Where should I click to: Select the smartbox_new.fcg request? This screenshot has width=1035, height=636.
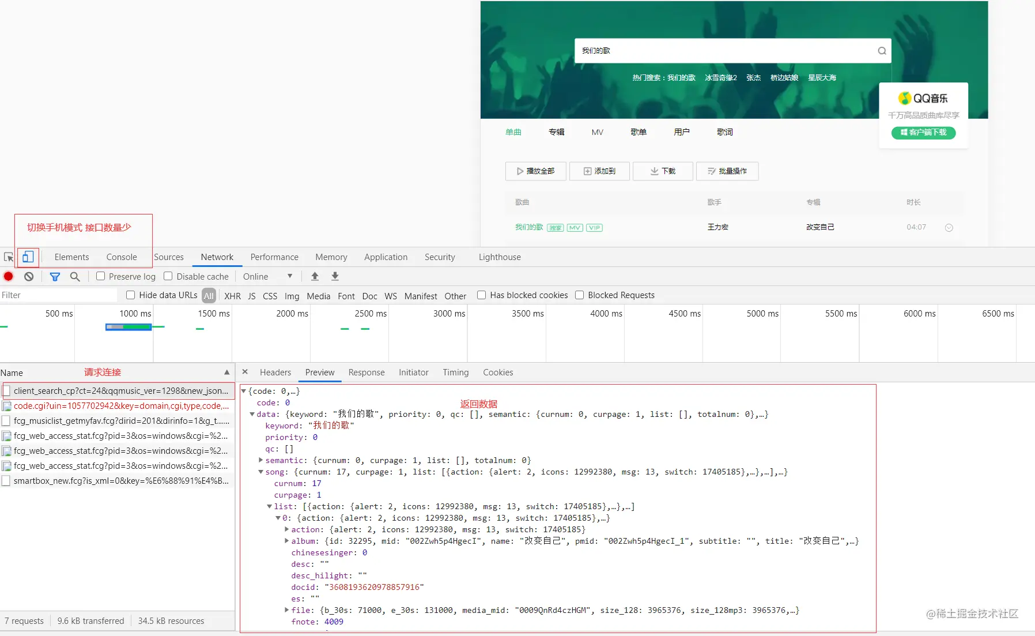118,481
